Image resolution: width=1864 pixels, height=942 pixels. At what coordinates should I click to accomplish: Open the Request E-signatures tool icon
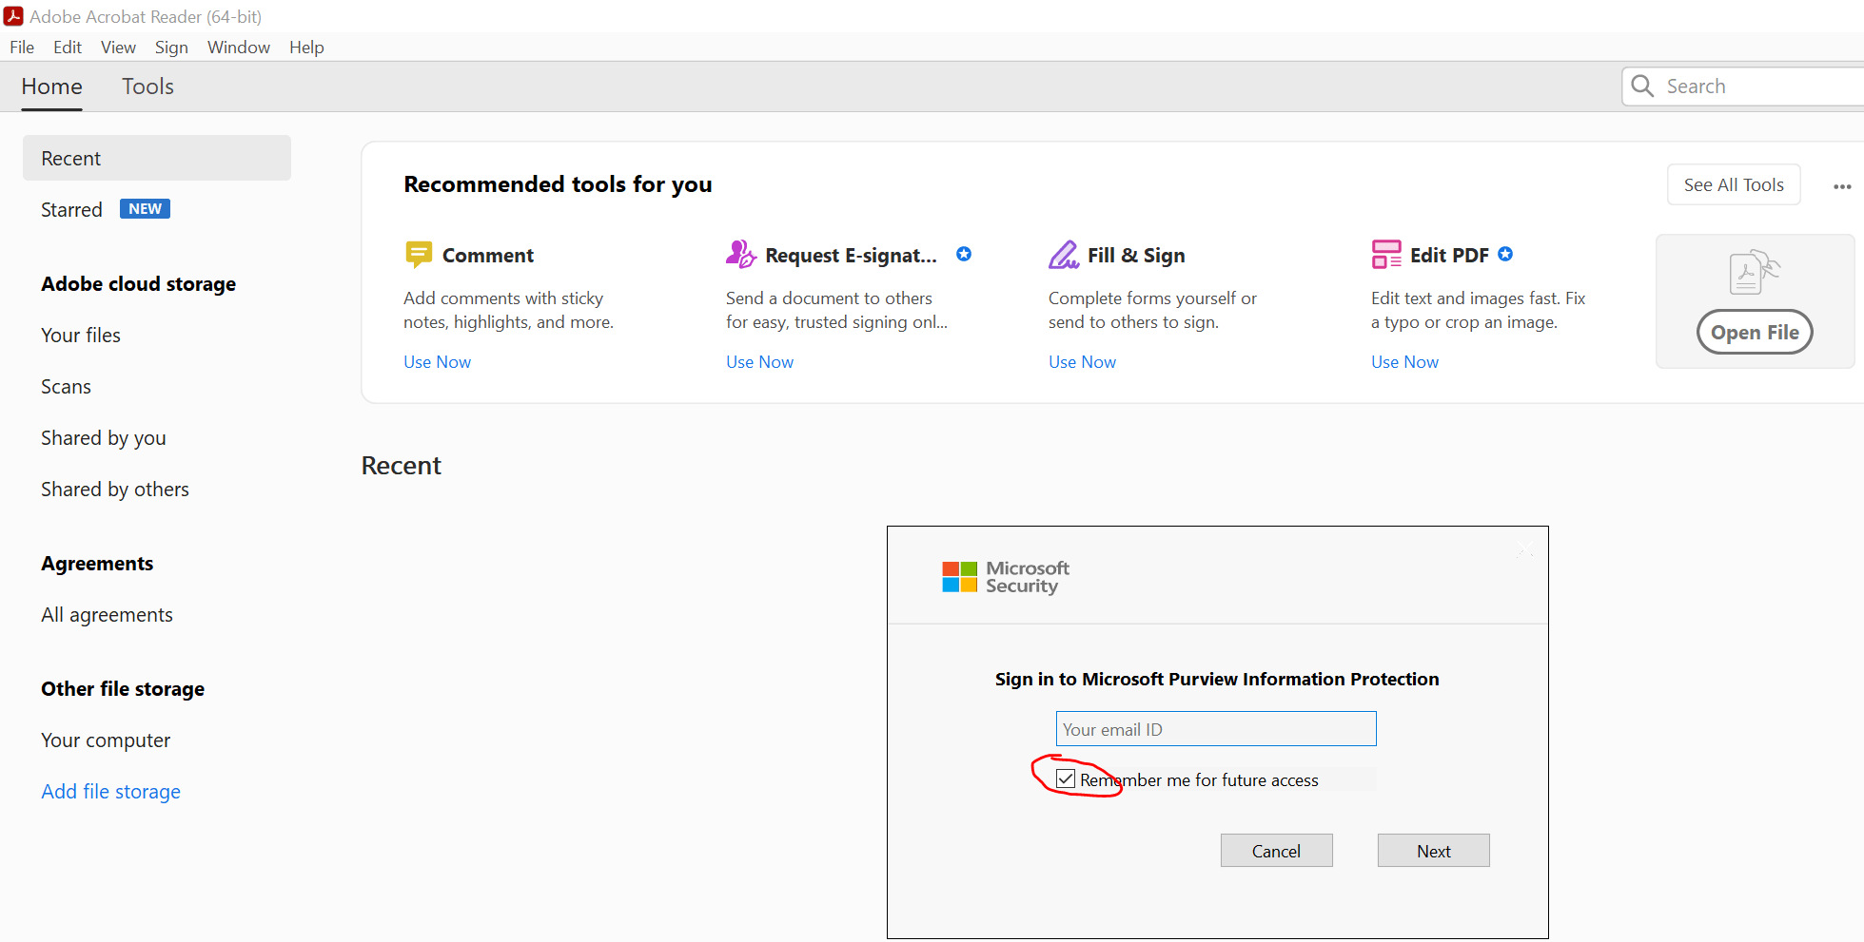coord(740,255)
